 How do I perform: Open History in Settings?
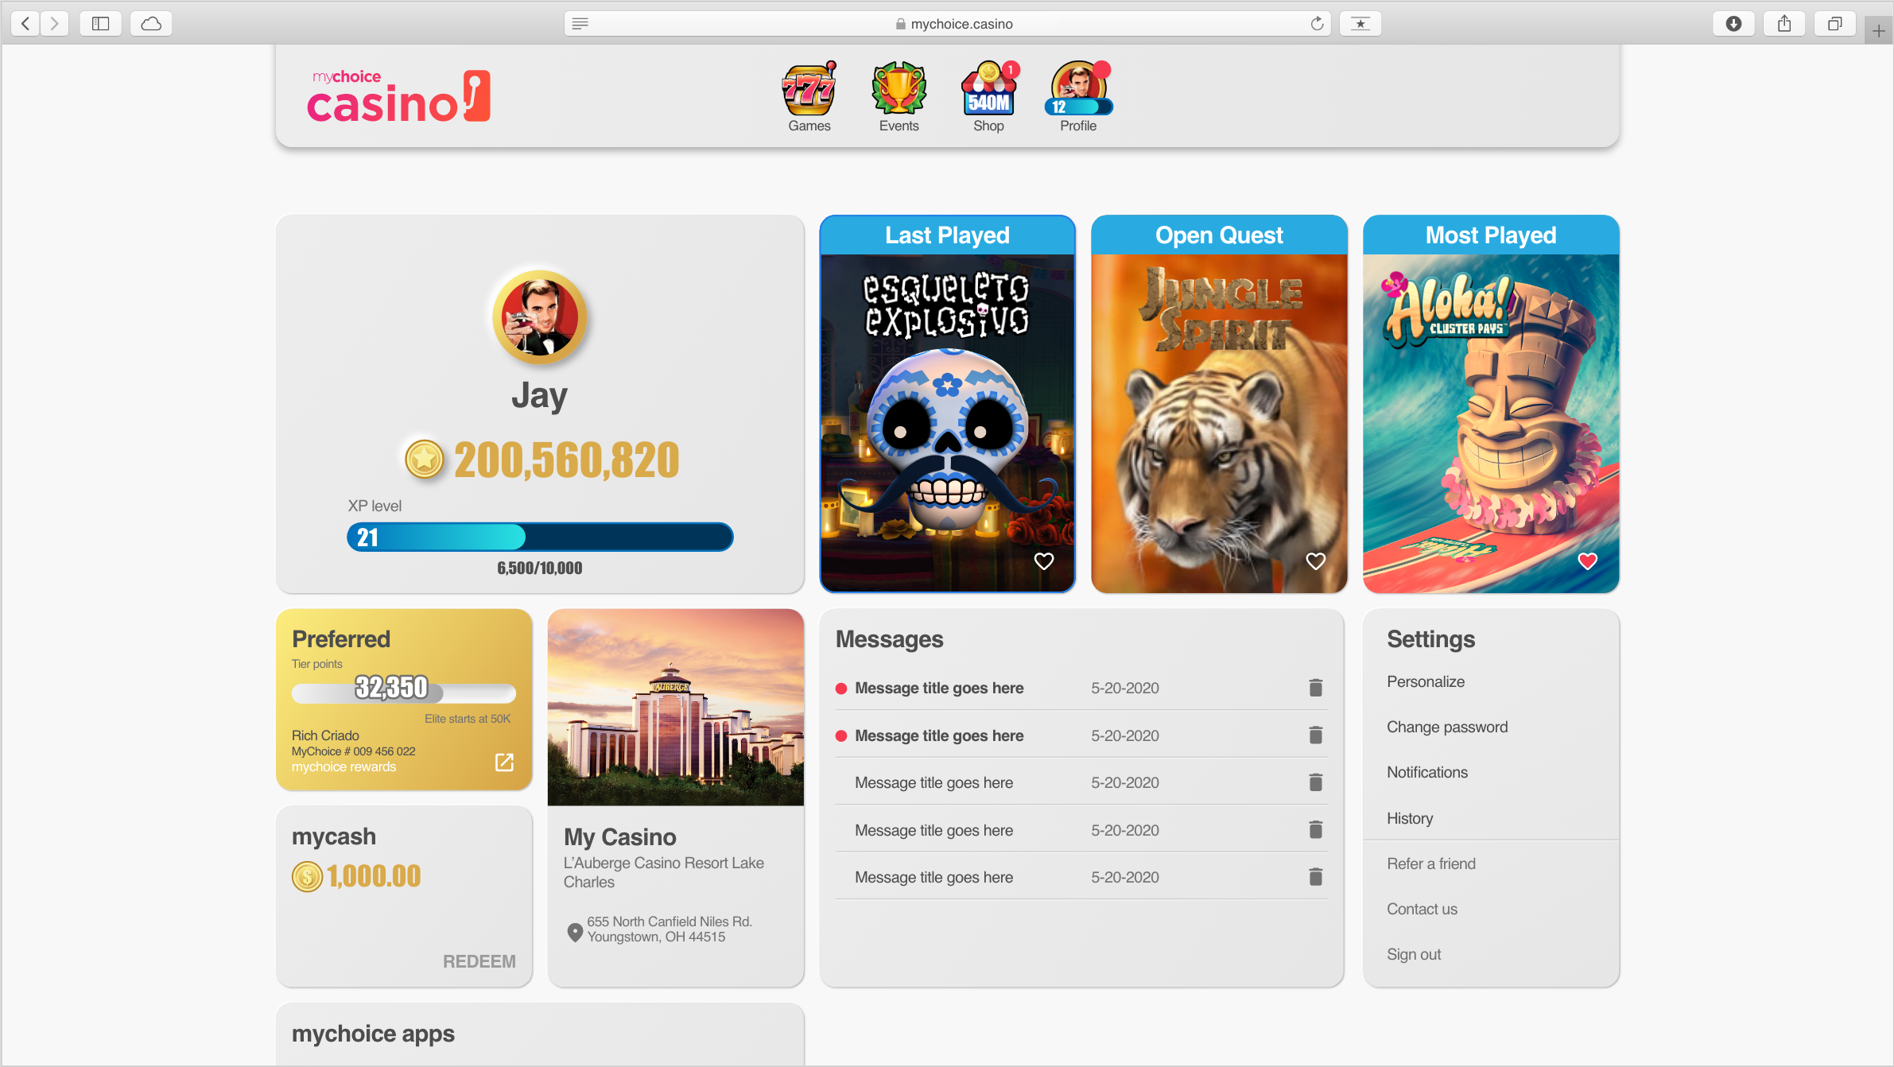tap(1410, 819)
